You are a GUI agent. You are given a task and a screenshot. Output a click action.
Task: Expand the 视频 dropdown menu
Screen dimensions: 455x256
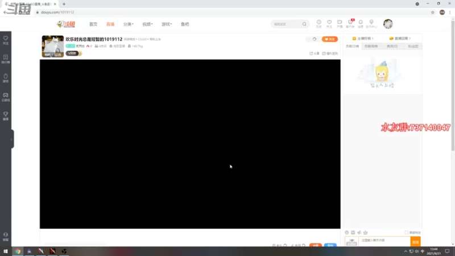pos(147,24)
